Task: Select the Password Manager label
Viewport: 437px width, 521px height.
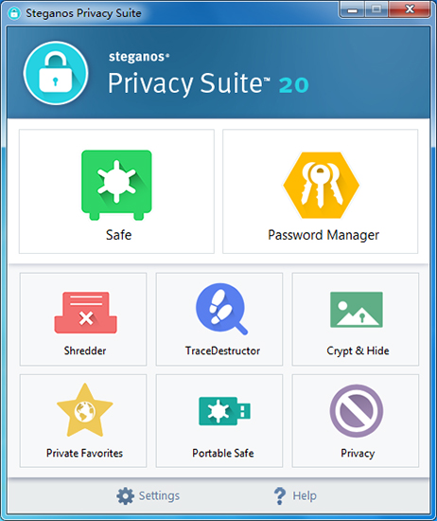Action: pyautogui.click(x=323, y=235)
